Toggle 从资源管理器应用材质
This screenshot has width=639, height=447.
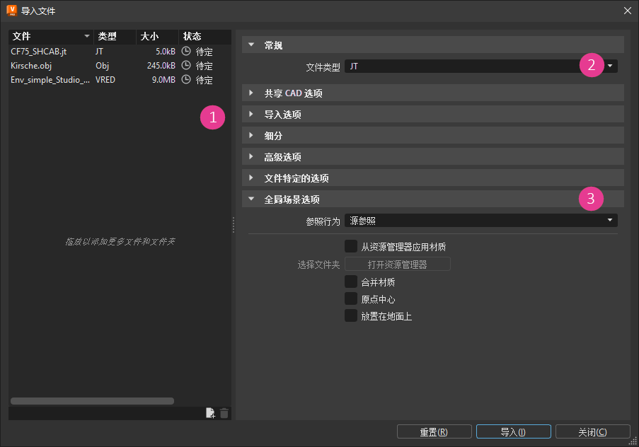pos(351,246)
